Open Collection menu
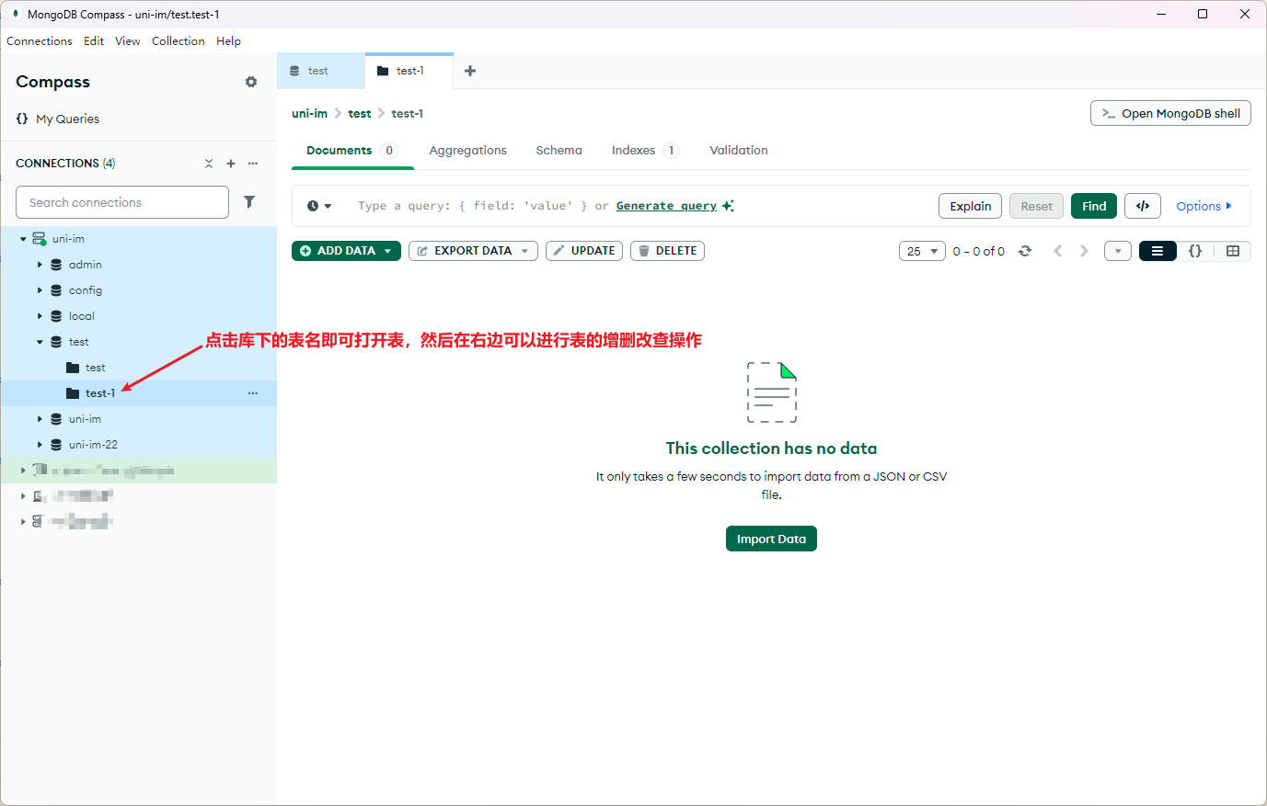Viewport: 1267px width, 806px height. click(x=179, y=41)
